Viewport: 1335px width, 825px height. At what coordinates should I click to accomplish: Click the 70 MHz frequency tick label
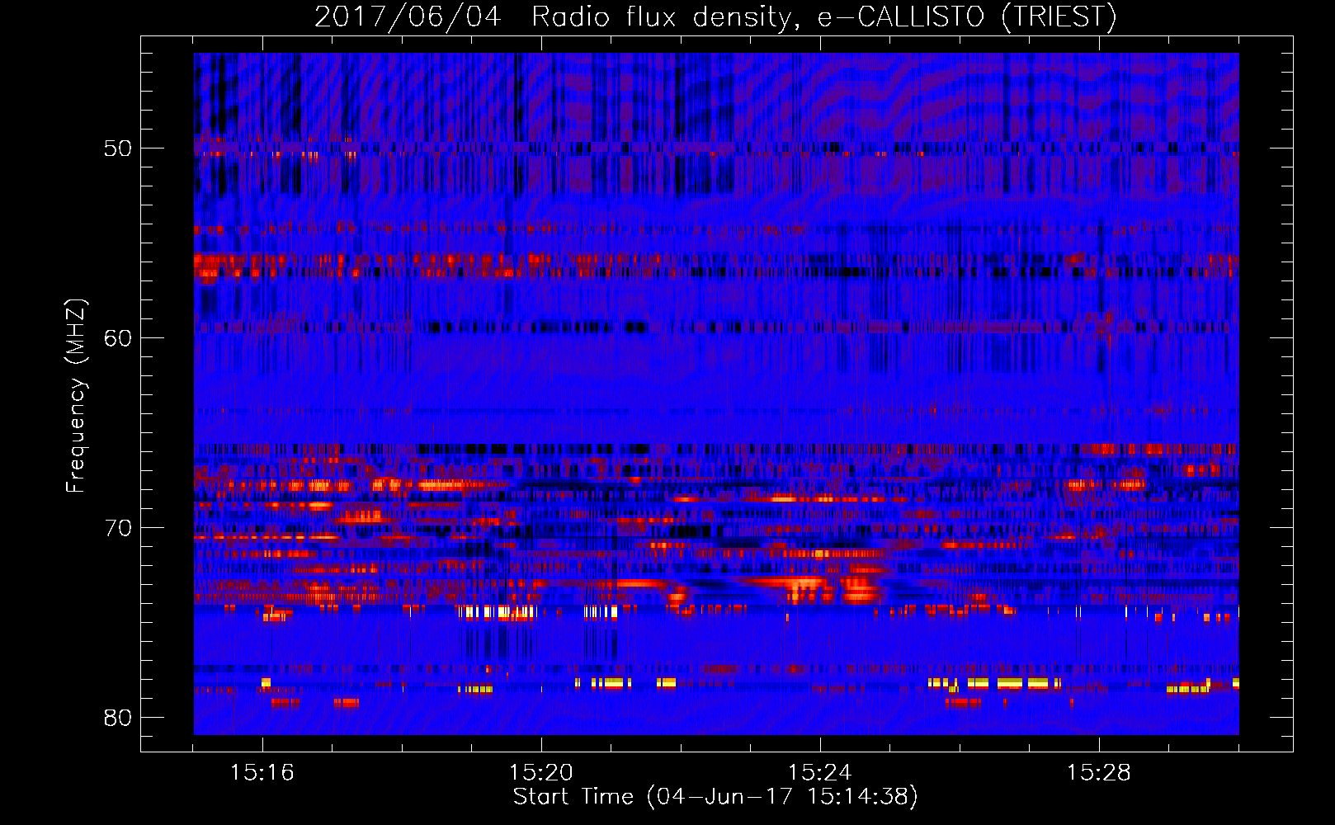pyautogui.click(x=118, y=528)
